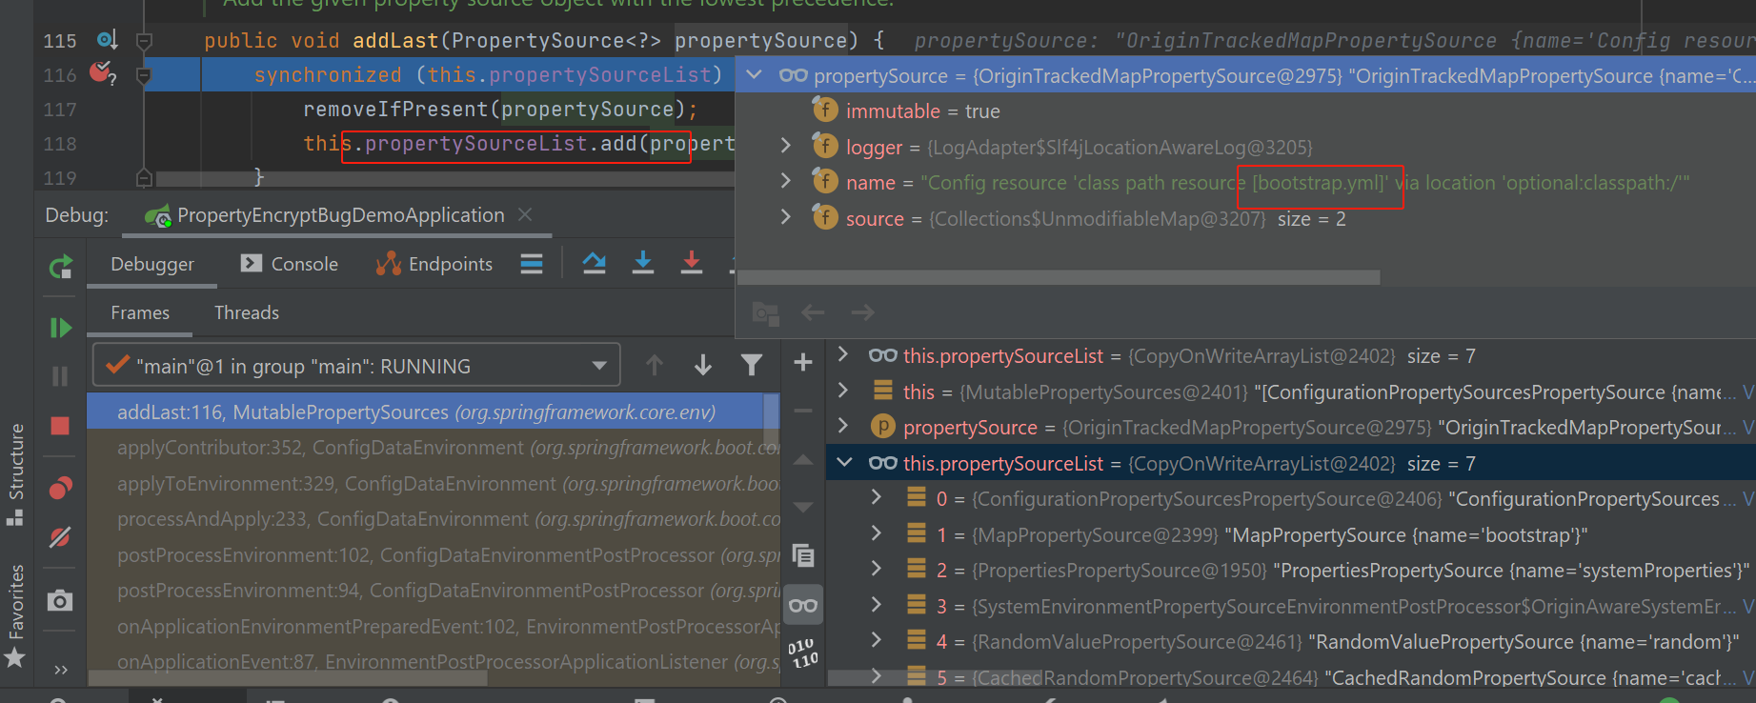Expand propertySource parameter in variables
This screenshot has width=1756, height=703.
tap(843, 426)
